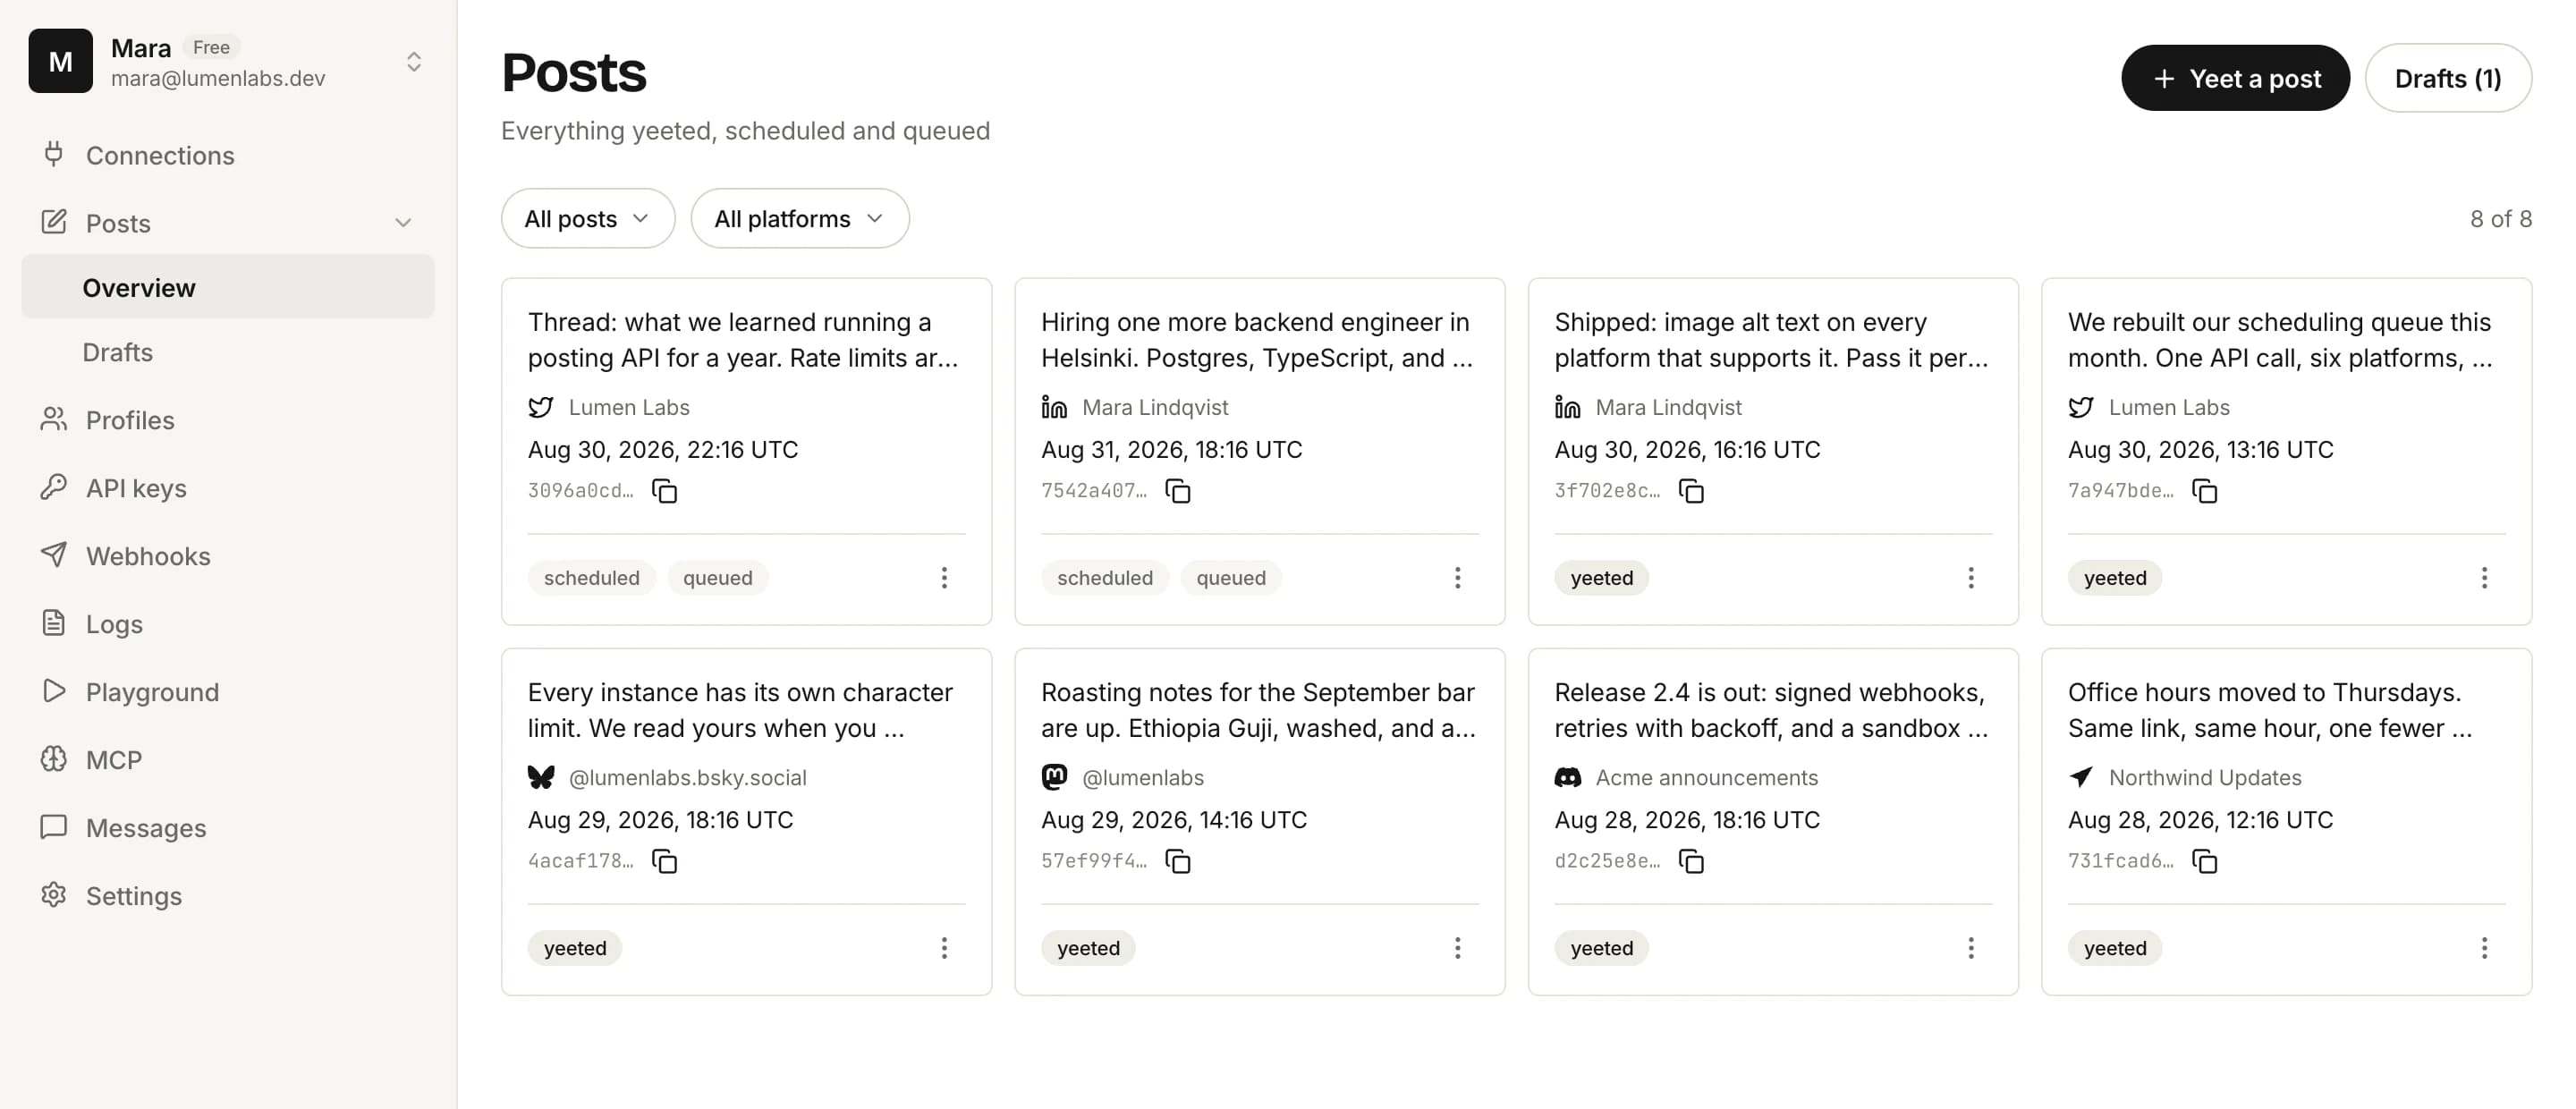Click the Playground play icon
The image size is (2576, 1109).
(54, 691)
